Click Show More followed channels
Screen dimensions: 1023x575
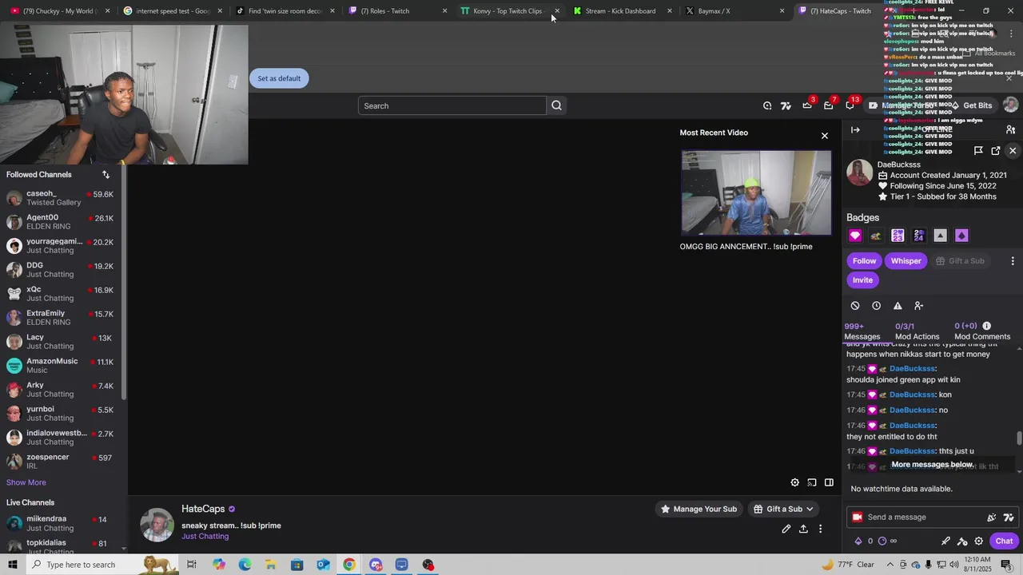pos(26,482)
